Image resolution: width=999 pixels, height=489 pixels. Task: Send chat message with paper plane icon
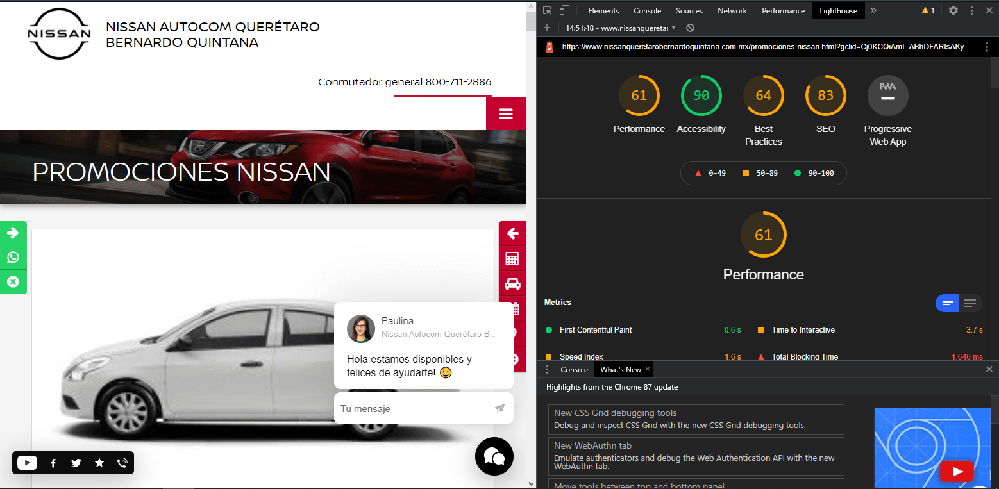(500, 408)
